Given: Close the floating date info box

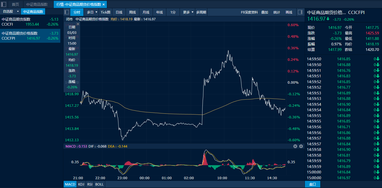Looking at the screenshot, I should tap(78, 24).
